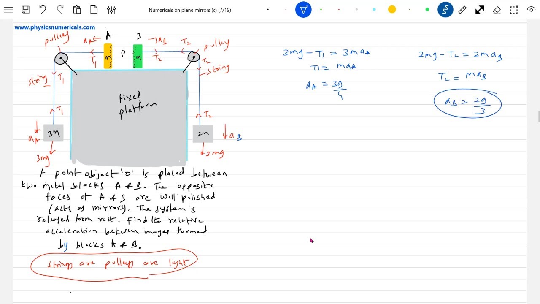Select the small black pen color dot
The height and width of the screenshot is (304, 540).
(x=267, y=10)
